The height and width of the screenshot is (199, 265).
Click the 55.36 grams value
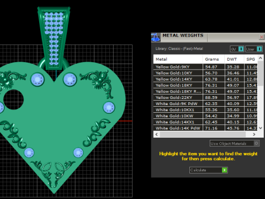[x=211, y=110]
